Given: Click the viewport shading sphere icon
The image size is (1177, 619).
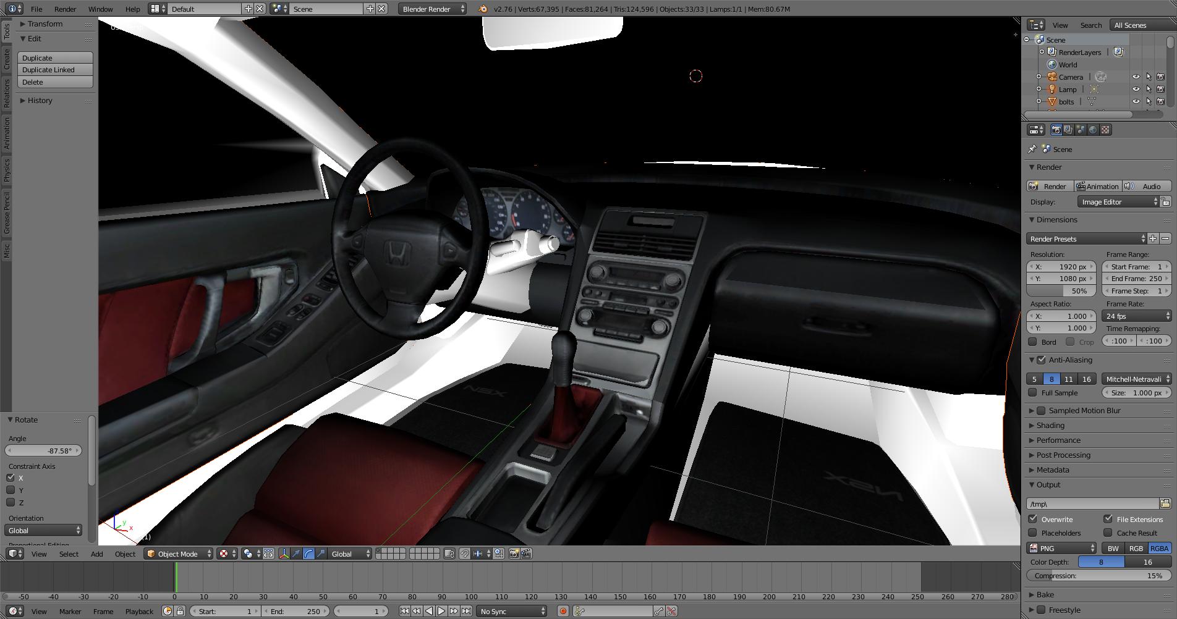Looking at the screenshot, I should 227,554.
